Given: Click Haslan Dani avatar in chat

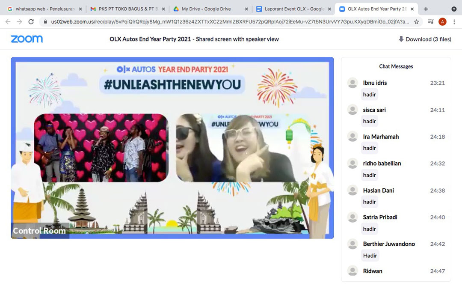Looking at the screenshot, I should pyautogui.click(x=352, y=190).
